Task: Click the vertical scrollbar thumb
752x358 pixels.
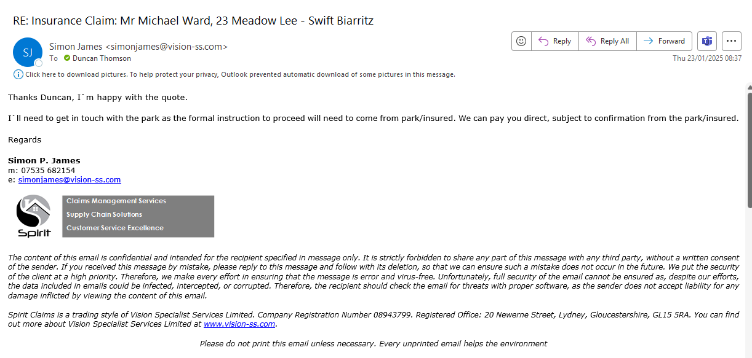Action: click(x=749, y=150)
